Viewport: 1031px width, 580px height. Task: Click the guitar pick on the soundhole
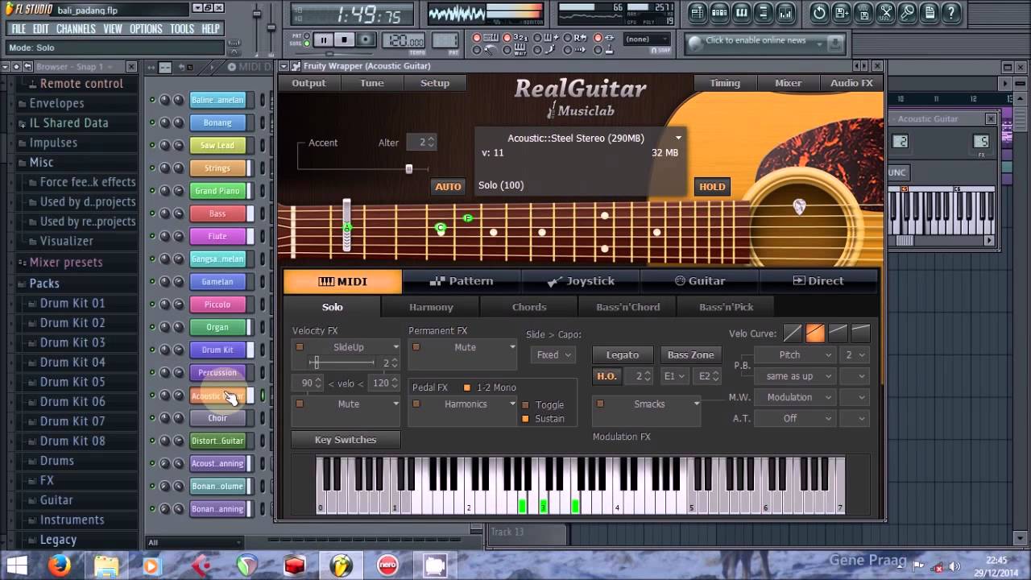[799, 207]
